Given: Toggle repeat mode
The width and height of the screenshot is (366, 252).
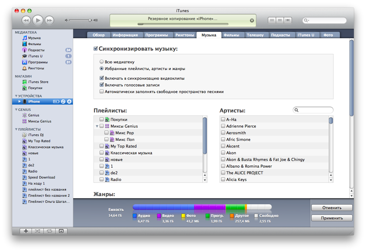Looking at the screenshot, I should pos(49,231).
